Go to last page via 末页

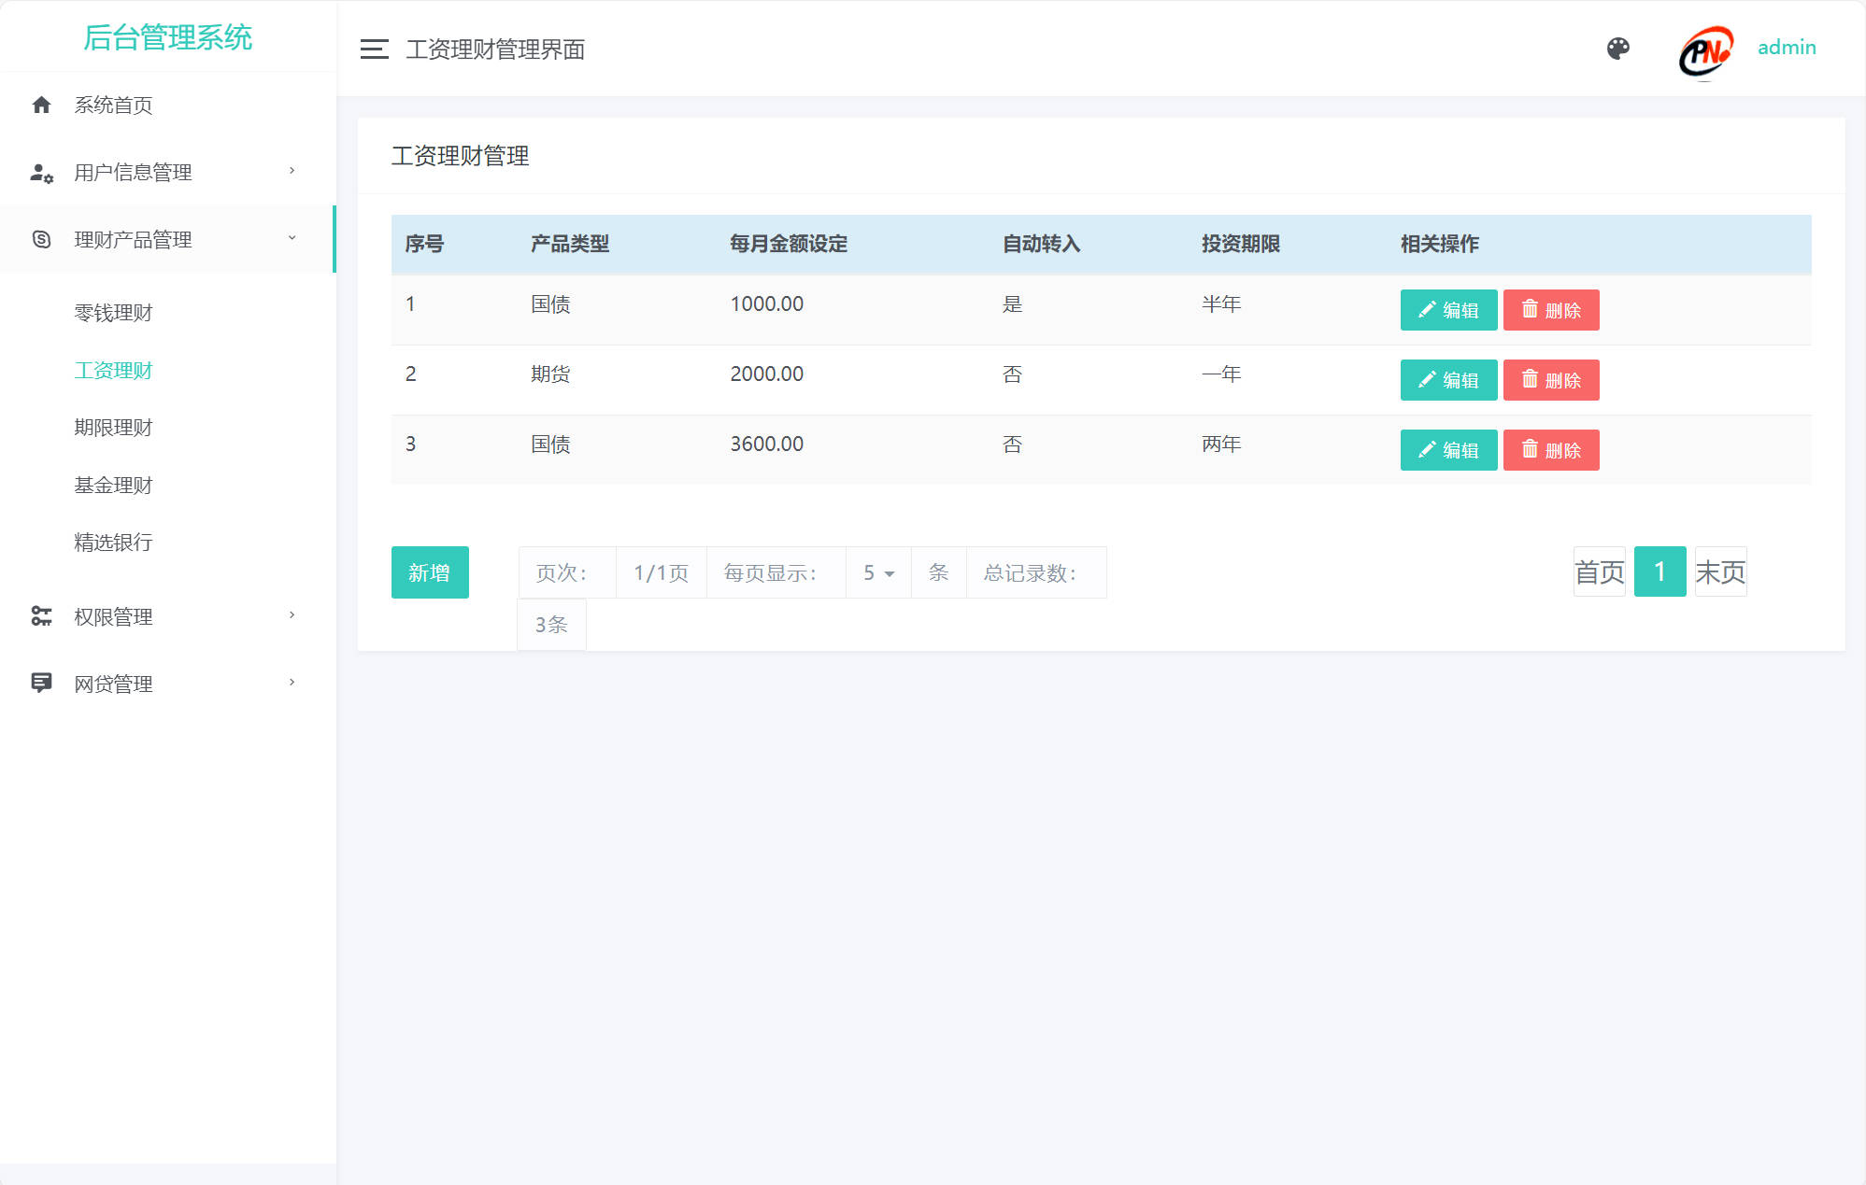[1720, 571]
